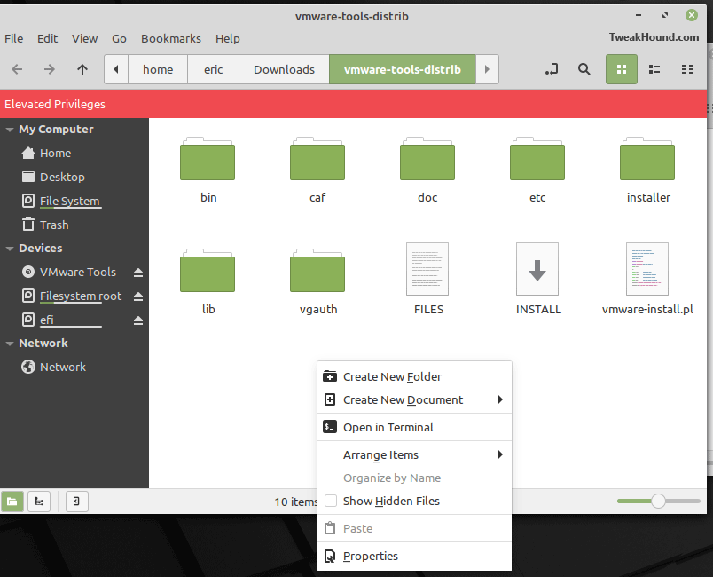Open efi volume in the sidebar
Image resolution: width=713 pixels, height=577 pixels.
[61, 320]
